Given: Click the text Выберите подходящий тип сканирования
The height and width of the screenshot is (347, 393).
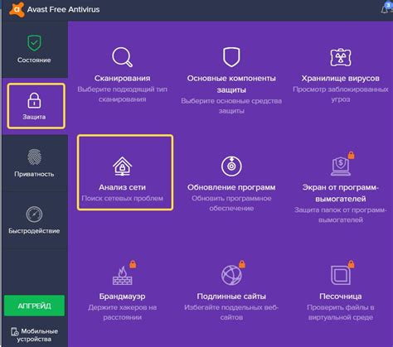Looking at the screenshot, I should (122, 94).
